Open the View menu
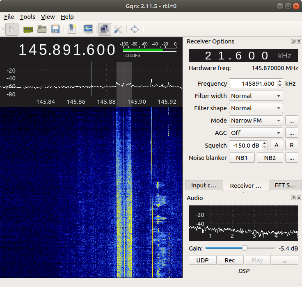 pyautogui.click(x=48, y=17)
